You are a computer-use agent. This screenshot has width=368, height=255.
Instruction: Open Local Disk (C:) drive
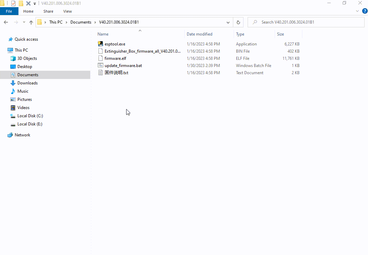coord(30,116)
